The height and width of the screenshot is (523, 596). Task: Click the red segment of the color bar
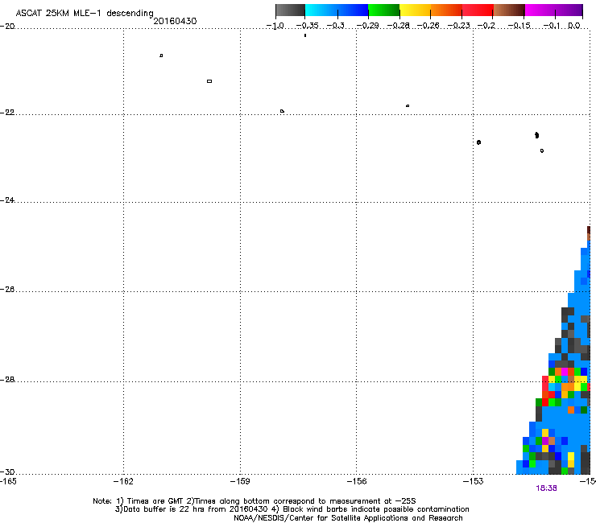[x=478, y=10]
